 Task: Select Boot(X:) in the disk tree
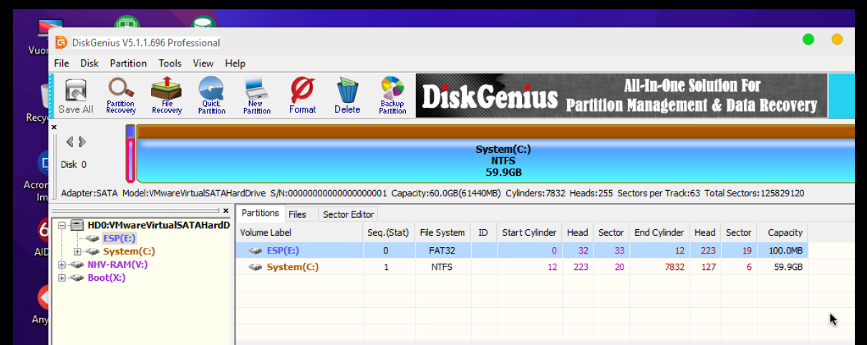pos(106,277)
